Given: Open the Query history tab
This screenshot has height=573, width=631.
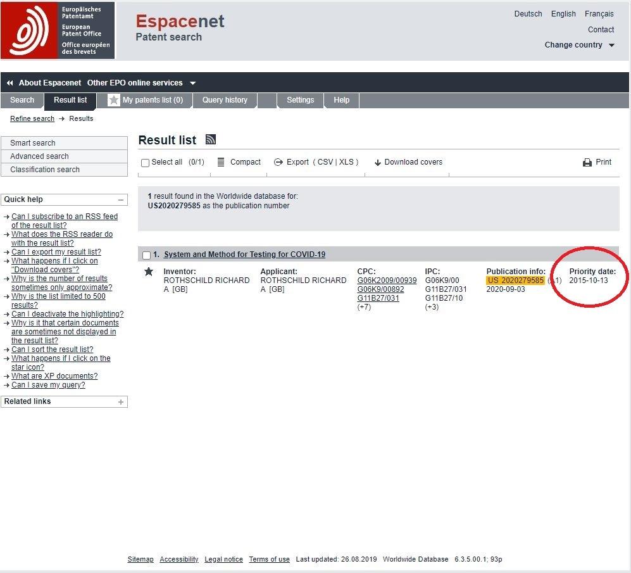Looking at the screenshot, I should click(225, 100).
